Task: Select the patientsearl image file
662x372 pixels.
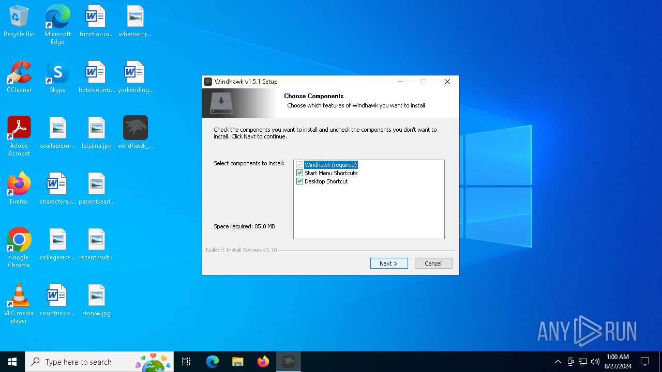Action: click(x=96, y=189)
